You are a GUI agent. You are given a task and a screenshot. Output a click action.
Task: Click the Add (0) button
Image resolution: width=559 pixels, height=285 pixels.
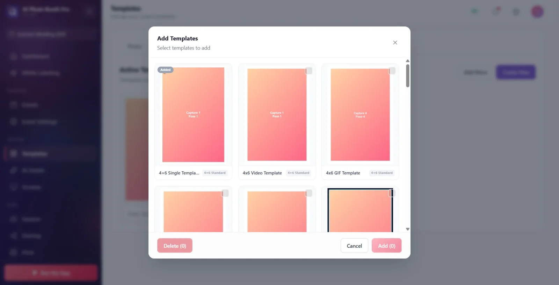386,246
